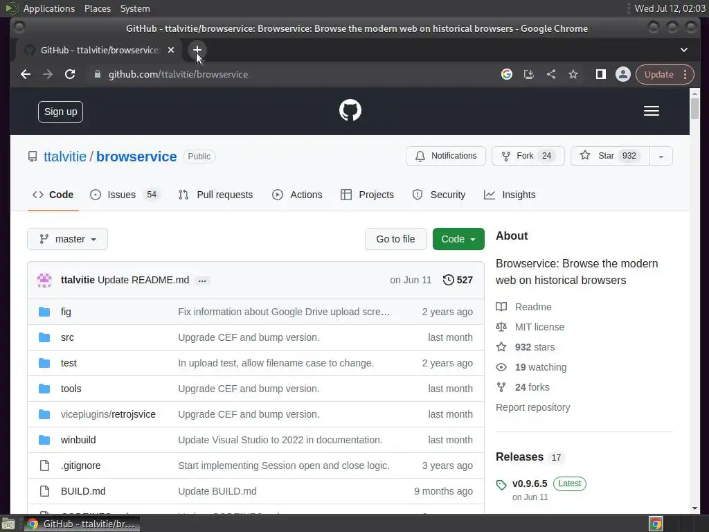The width and height of the screenshot is (709, 532).
Task: Open the 24 forks link in About
Action: 523,387
